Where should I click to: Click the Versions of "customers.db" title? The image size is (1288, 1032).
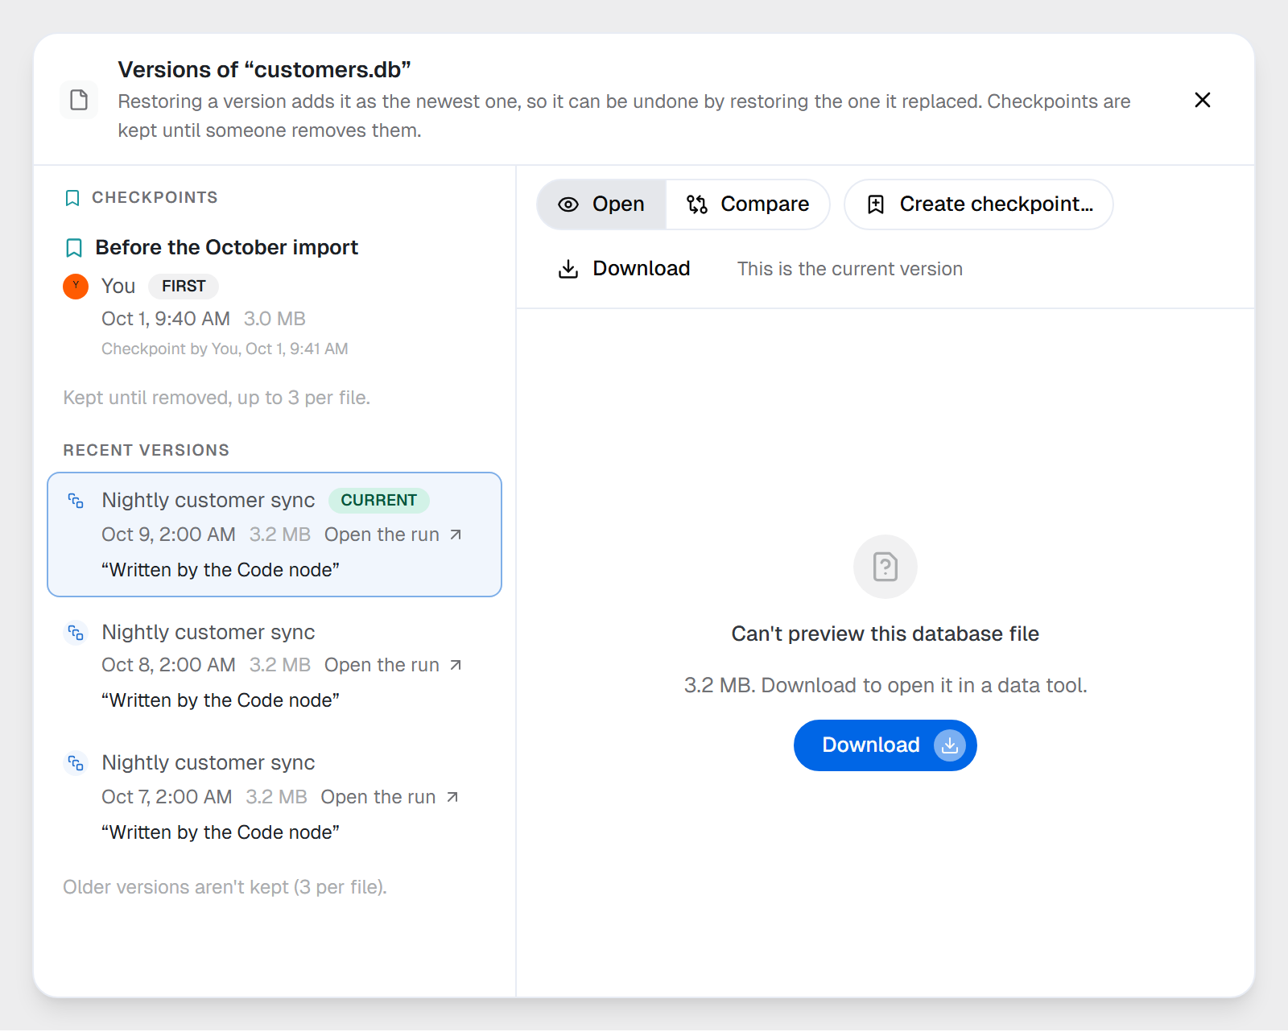(x=264, y=70)
